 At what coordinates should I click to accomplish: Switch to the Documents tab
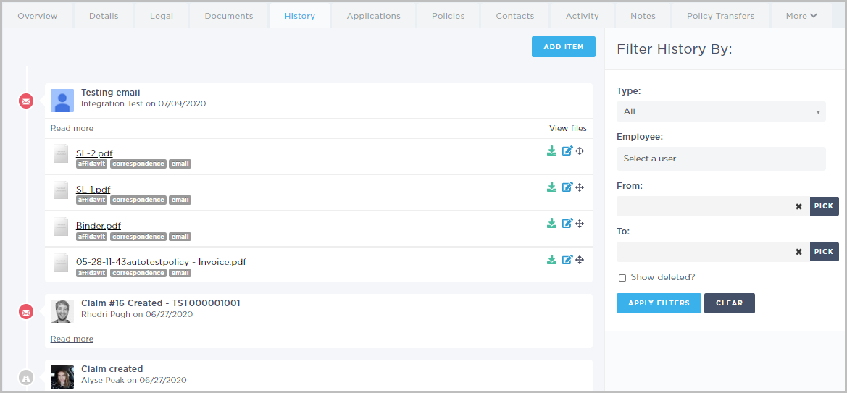coord(229,16)
